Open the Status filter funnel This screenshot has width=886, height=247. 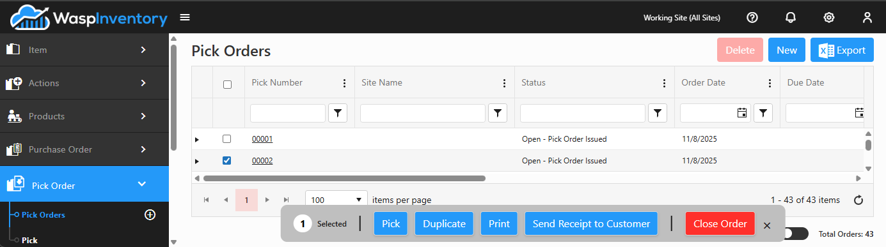pyautogui.click(x=658, y=114)
